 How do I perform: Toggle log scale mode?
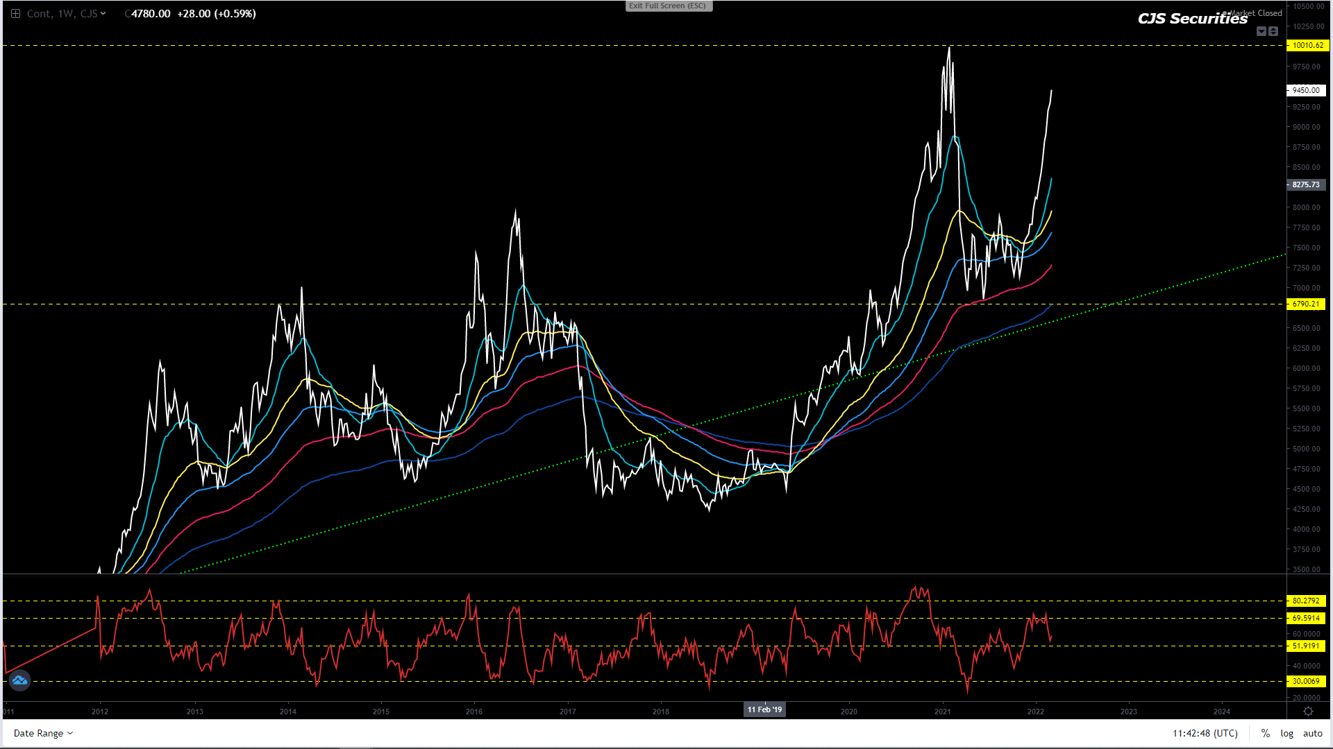pos(1286,733)
